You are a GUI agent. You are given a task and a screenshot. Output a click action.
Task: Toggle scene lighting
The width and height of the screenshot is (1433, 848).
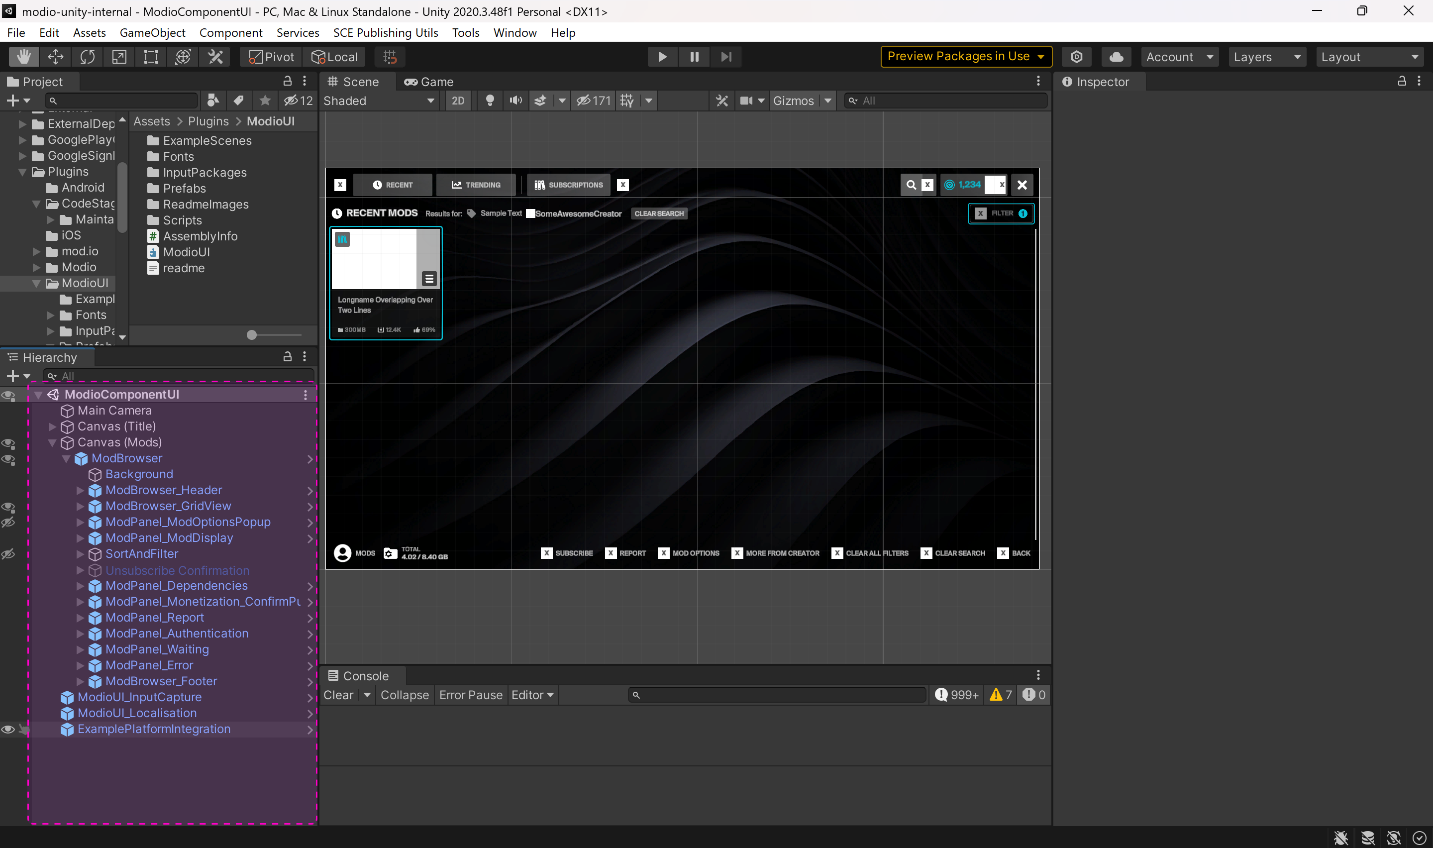pos(490,101)
